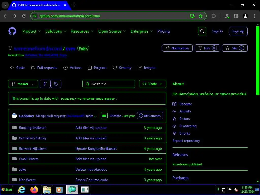
Task: Click the Go to file search field
Action: coord(109,84)
